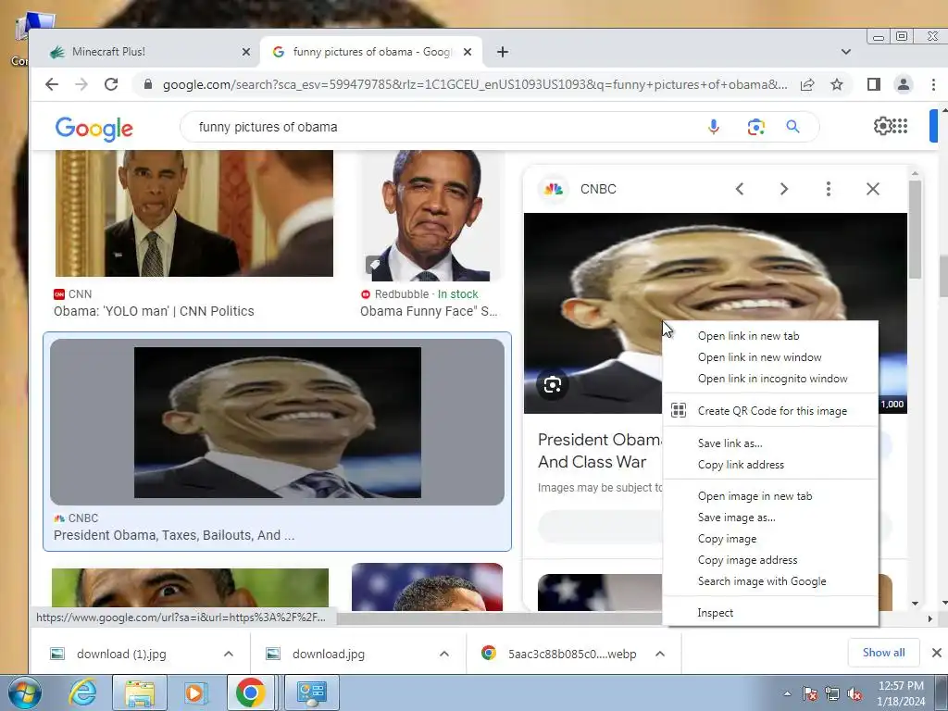
Task: Open President Obama, Taxes, Bailouts link
Action: coord(174,535)
